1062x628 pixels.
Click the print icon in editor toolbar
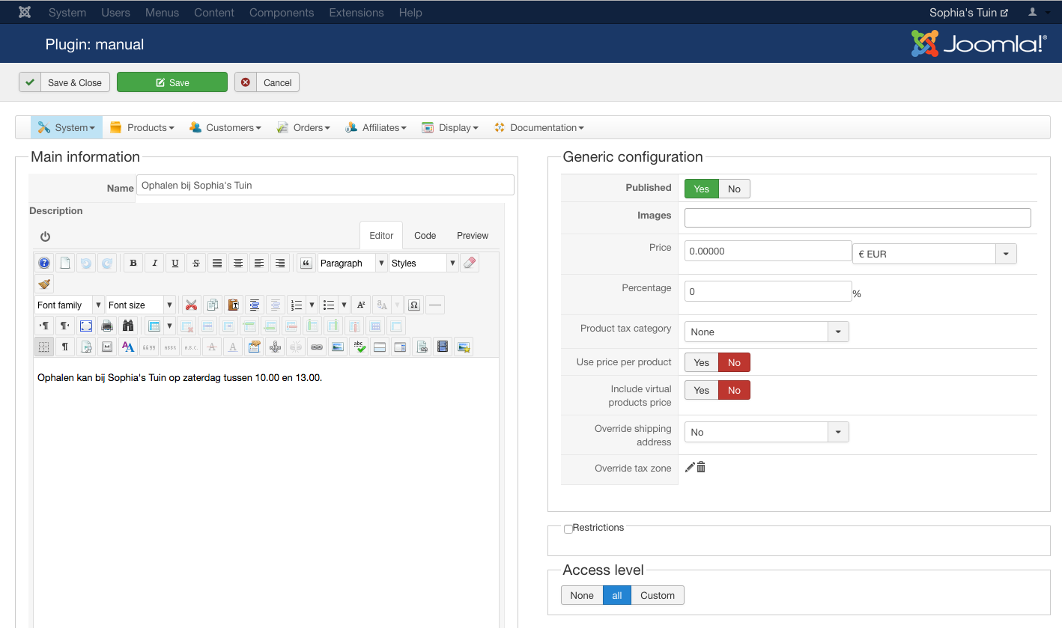[107, 326]
